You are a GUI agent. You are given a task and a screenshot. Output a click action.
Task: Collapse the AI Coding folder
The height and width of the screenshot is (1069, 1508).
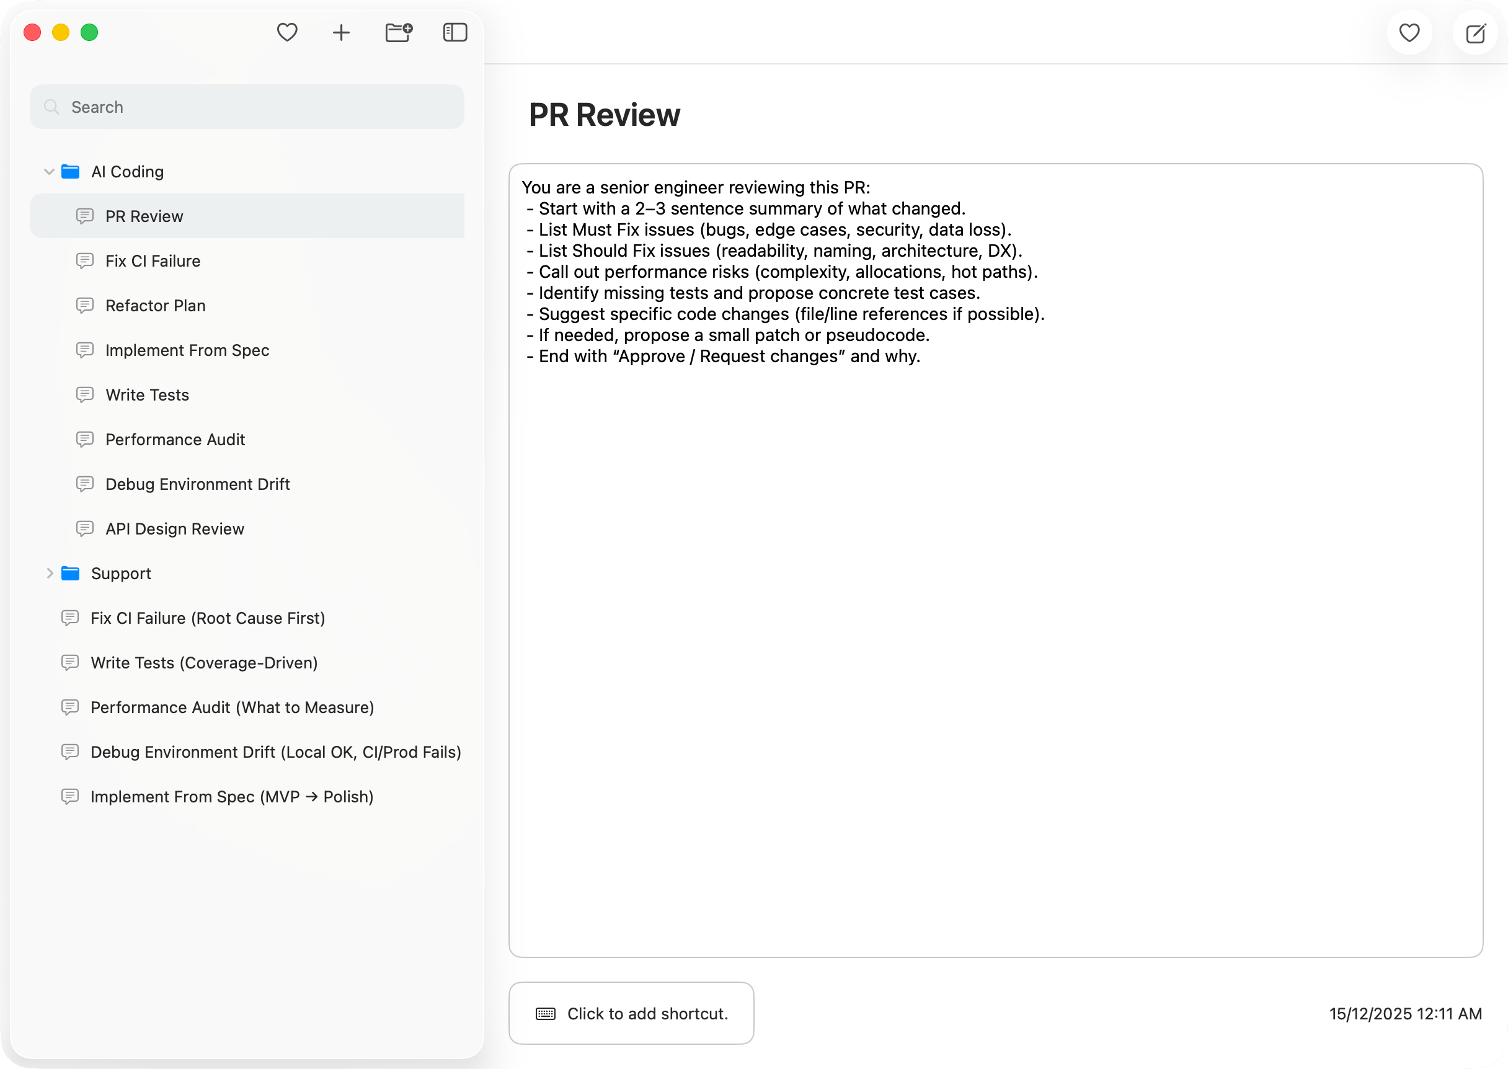[49, 171]
